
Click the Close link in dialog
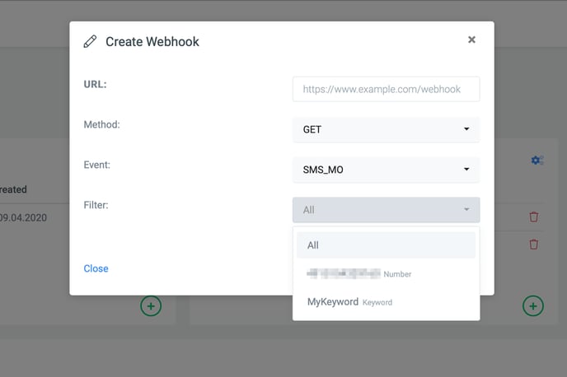(96, 268)
